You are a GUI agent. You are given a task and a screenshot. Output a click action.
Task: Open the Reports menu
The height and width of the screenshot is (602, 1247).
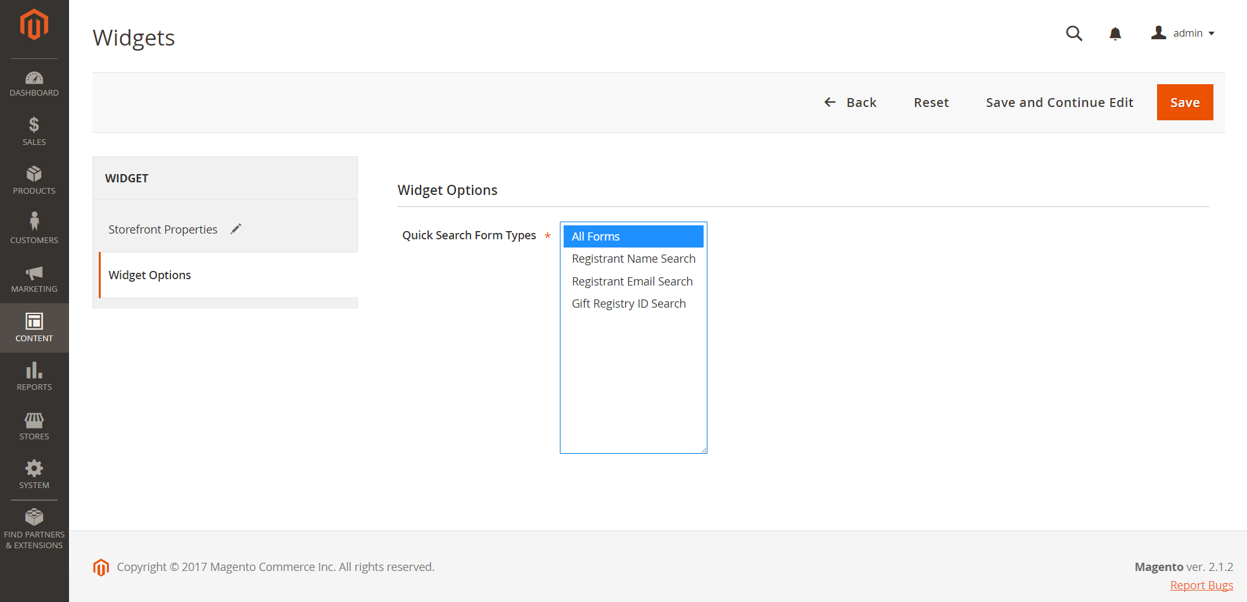tap(34, 377)
